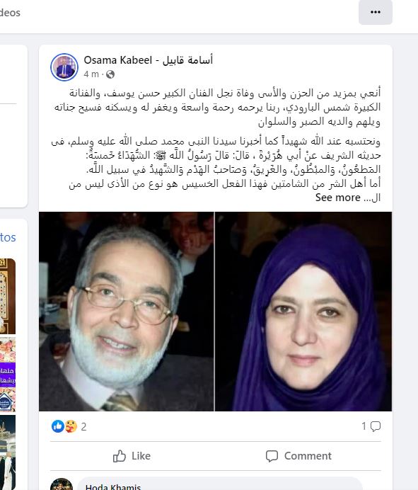View the reactions count of 2
The height and width of the screenshot is (490, 418).
[x=83, y=426]
